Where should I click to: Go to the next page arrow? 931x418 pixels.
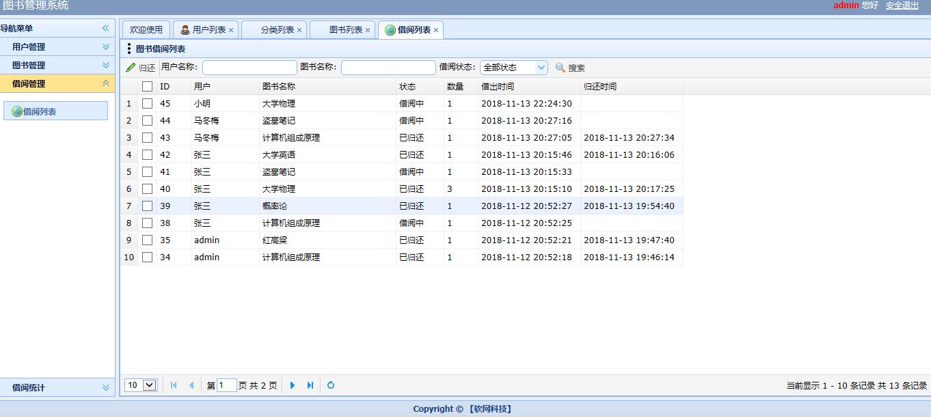click(293, 385)
